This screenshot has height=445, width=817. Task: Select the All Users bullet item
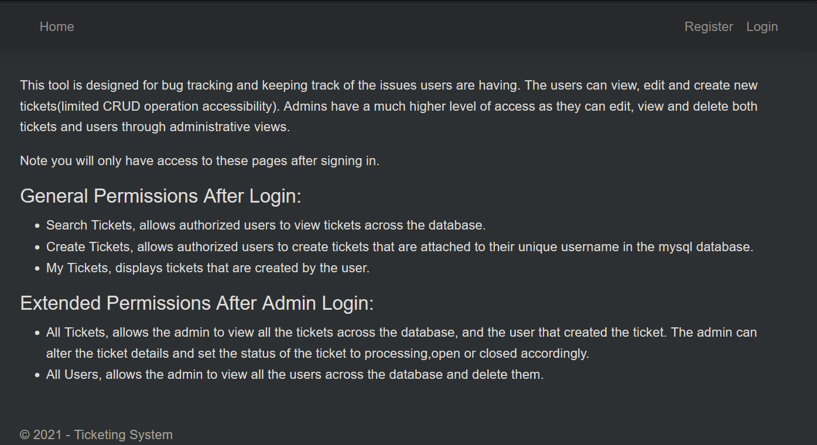pos(294,374)
